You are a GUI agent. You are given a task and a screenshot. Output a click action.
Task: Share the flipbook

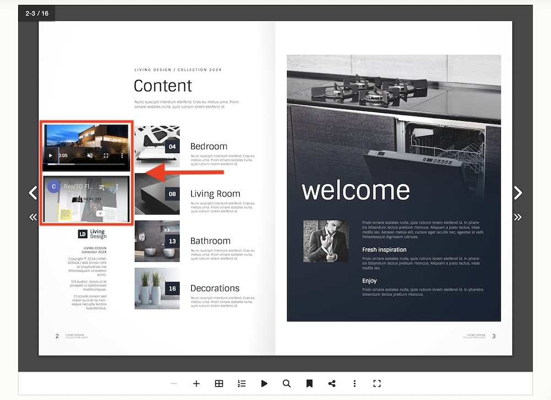(x=332, y=383)
